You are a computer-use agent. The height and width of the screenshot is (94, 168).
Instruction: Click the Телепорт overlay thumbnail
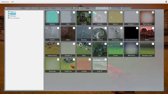tap(100, 18)
